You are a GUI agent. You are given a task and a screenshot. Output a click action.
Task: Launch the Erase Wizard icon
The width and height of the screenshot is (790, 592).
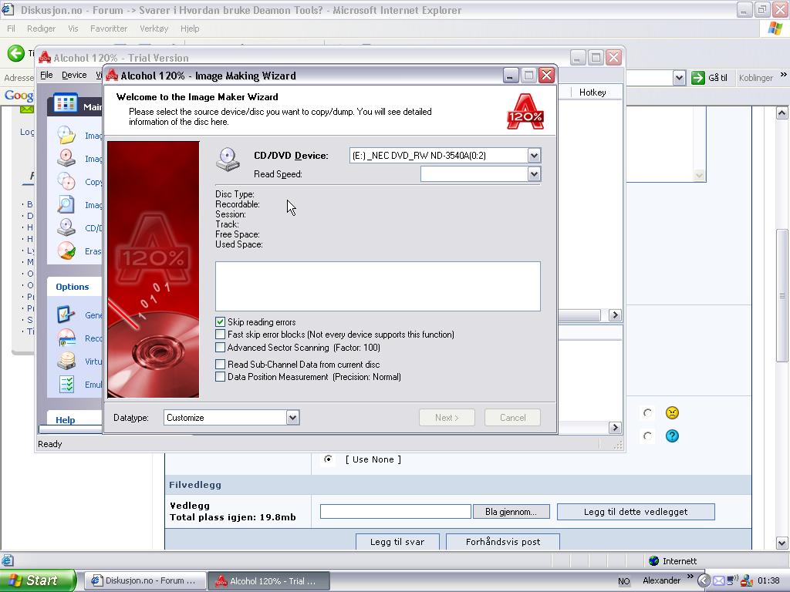(x=66, y=251)
